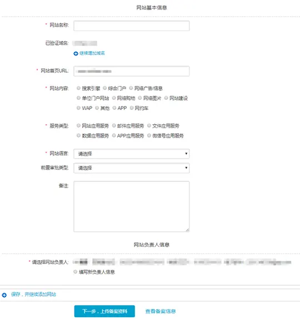Click the 网站语言 dropdown arrow
The image size is (300, 319).
point(186,154)
